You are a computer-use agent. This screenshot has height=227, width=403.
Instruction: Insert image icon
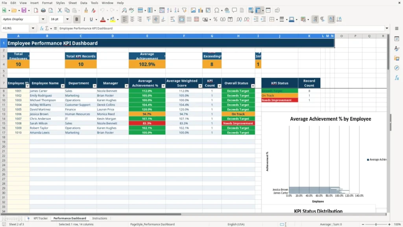[x=193, y=10]
